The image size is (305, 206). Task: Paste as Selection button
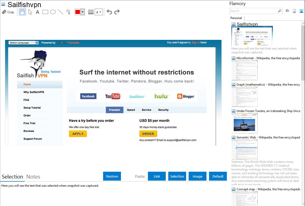[177, 176]
